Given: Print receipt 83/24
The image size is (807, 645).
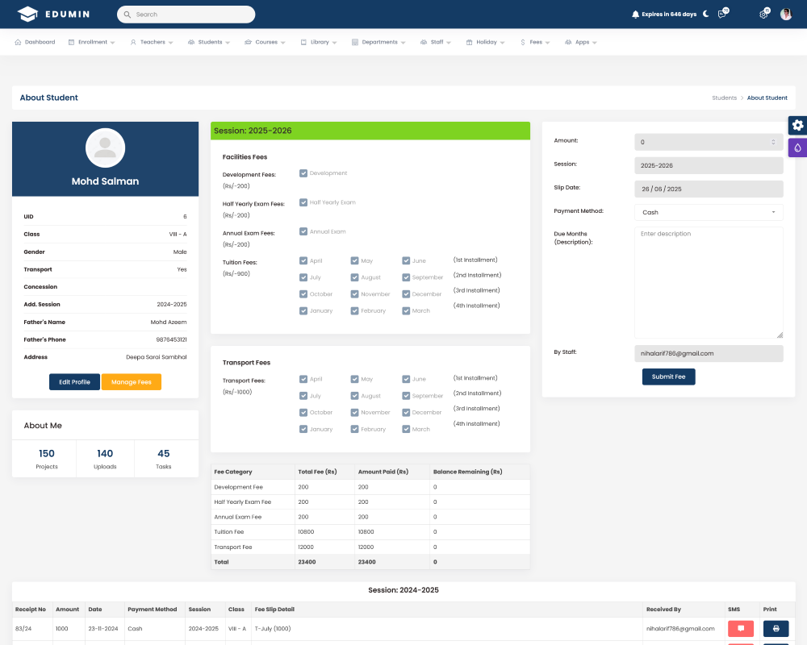Looking at the screenshot, I should coord(776,629).
